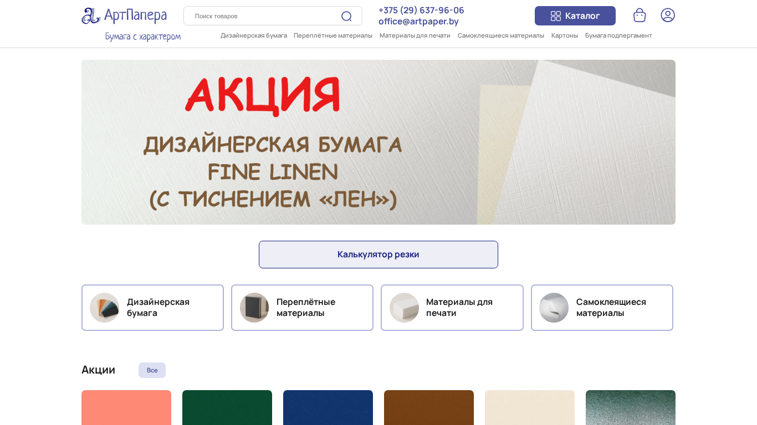Select the Переплётные материалы category card label
The width and height of the screenshot is (757, 425).
coord(306,308)
